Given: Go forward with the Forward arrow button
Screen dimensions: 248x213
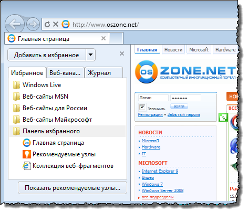Looking at the screenshot, I should coord(33,24).
